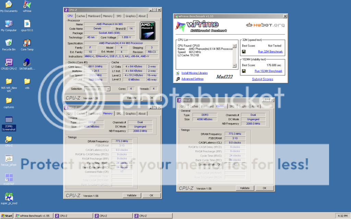Open the Recycle Bin icon
Viewport: 351px width, 219px height.
pyautogui.click(x=9, y=43)
